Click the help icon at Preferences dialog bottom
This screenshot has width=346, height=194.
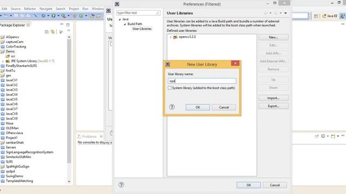pos(121,185)
